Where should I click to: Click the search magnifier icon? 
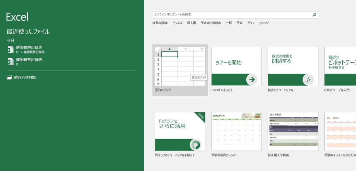tap(314, 15)
